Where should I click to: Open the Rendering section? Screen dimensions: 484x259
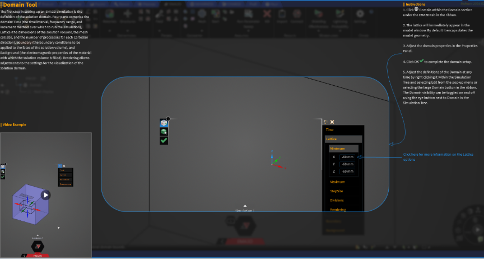tap(338, 209)
